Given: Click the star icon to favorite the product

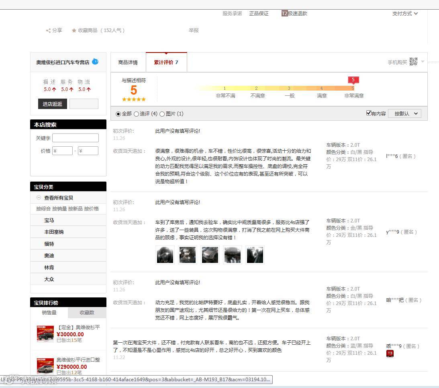Looking at the screenshot, I should pyautogui.click(x=74, y=30).
